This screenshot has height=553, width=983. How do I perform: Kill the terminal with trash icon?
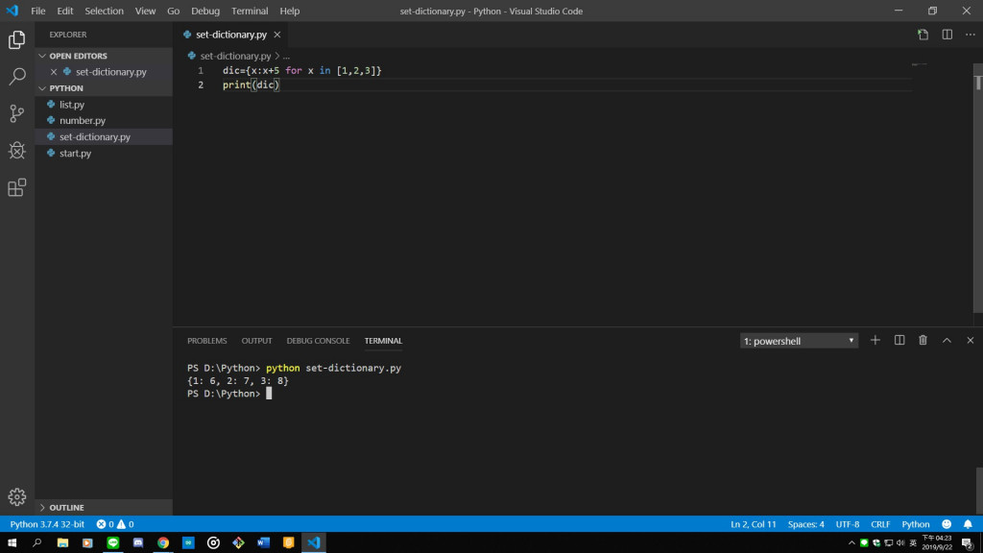[x=923, y=341]
